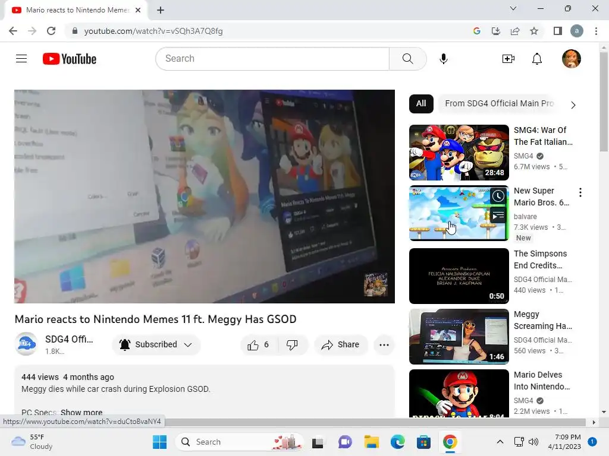Go back in browser history

pyautogui.click(x=13, y=31)
